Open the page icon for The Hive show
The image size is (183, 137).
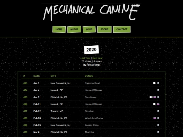(158, 132)
